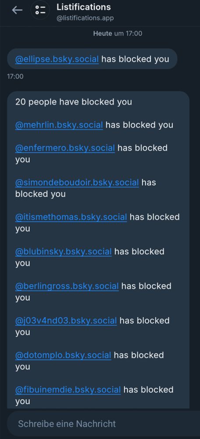Open @fibuinemdie.bsky.social profile link
The image size is (200, 439).
68,390
